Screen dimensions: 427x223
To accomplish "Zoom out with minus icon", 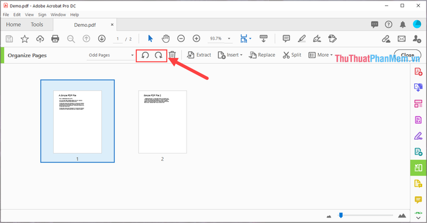I will pos(181,38).
